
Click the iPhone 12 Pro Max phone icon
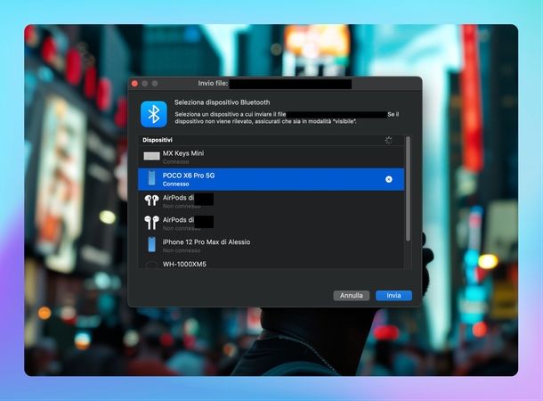151,244
